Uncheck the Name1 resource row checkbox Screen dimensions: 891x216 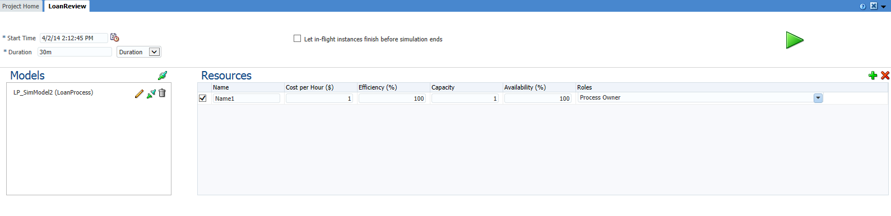coord(203,98)
